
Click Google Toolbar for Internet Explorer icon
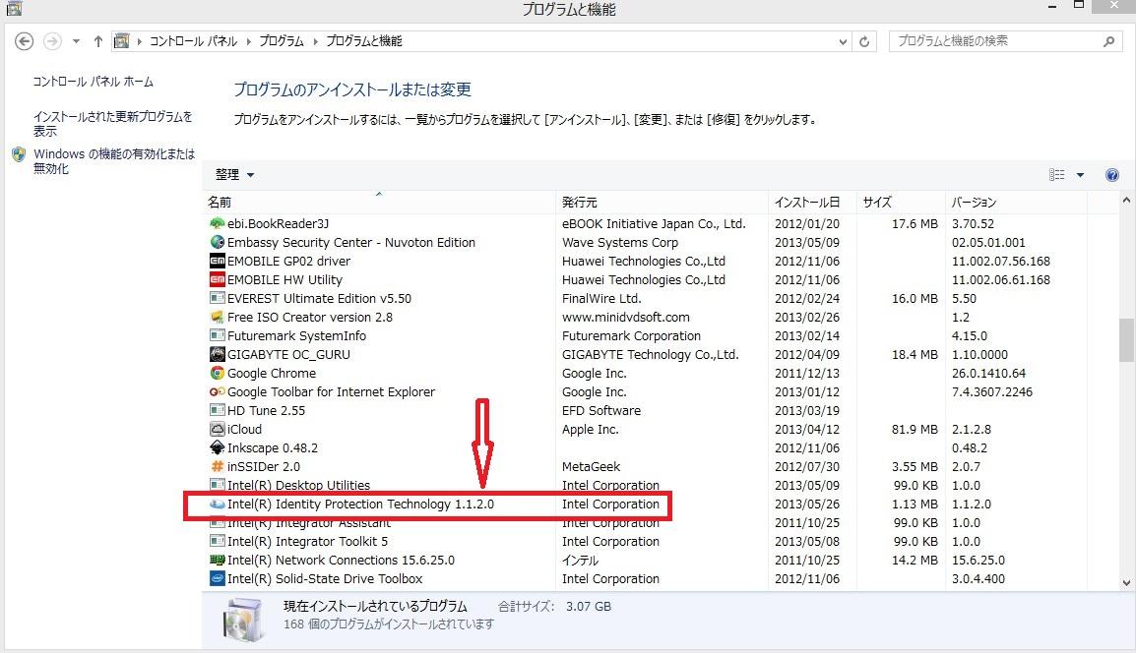[x=217, y=391]
